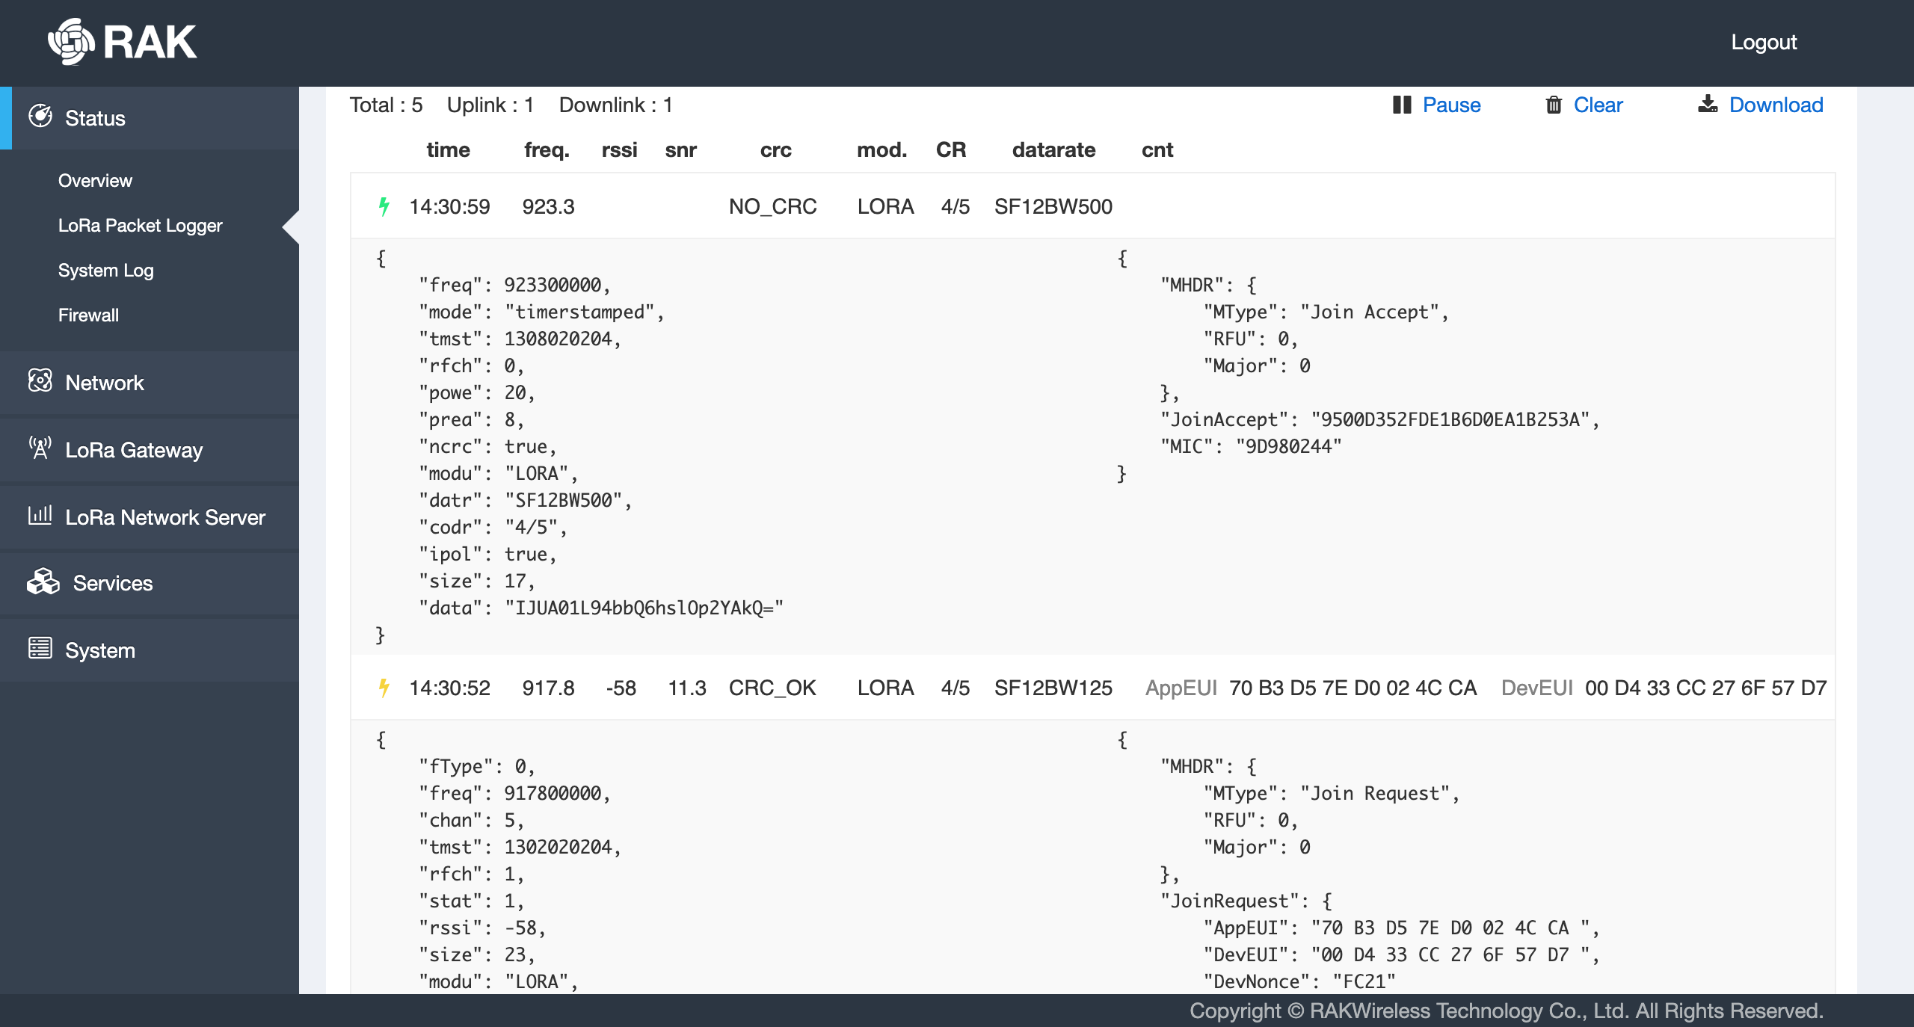Expand the Network sidebar section
The image size is (1914, 1027).
[105, 383]
